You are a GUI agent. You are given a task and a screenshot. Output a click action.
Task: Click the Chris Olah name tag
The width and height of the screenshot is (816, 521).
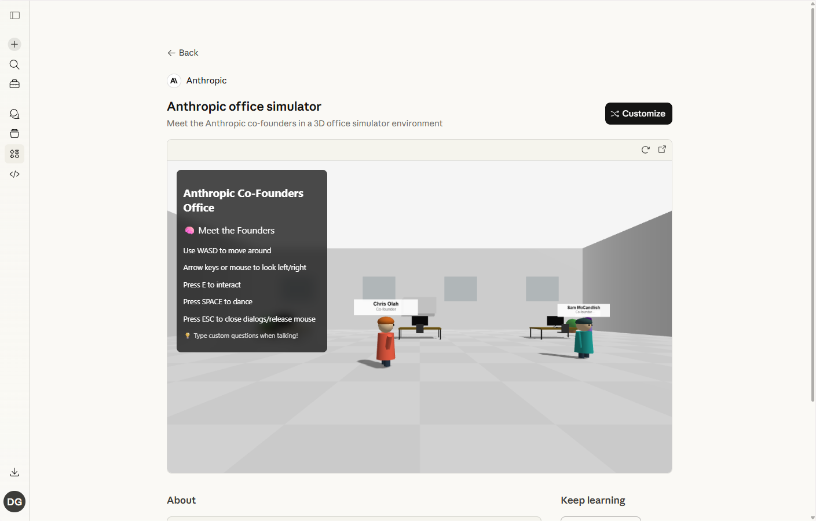(x=386, y=307)
